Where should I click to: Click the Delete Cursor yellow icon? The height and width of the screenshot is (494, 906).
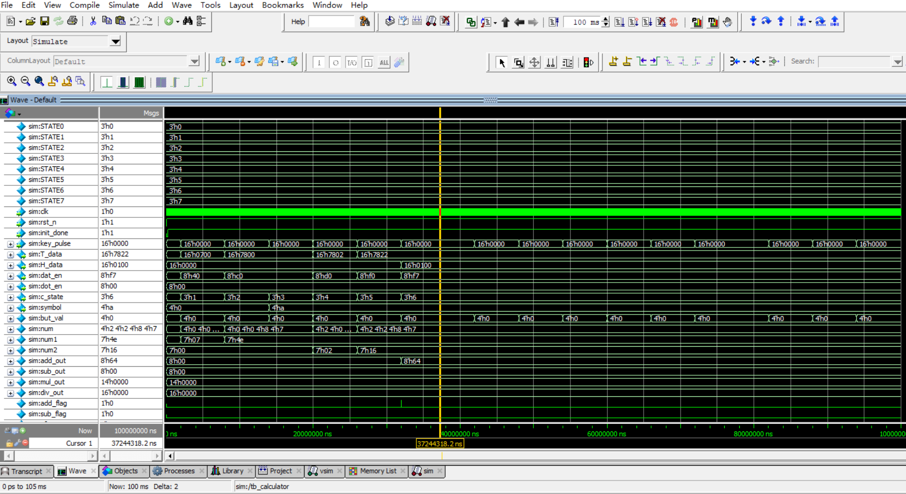(x=627, y=62)
